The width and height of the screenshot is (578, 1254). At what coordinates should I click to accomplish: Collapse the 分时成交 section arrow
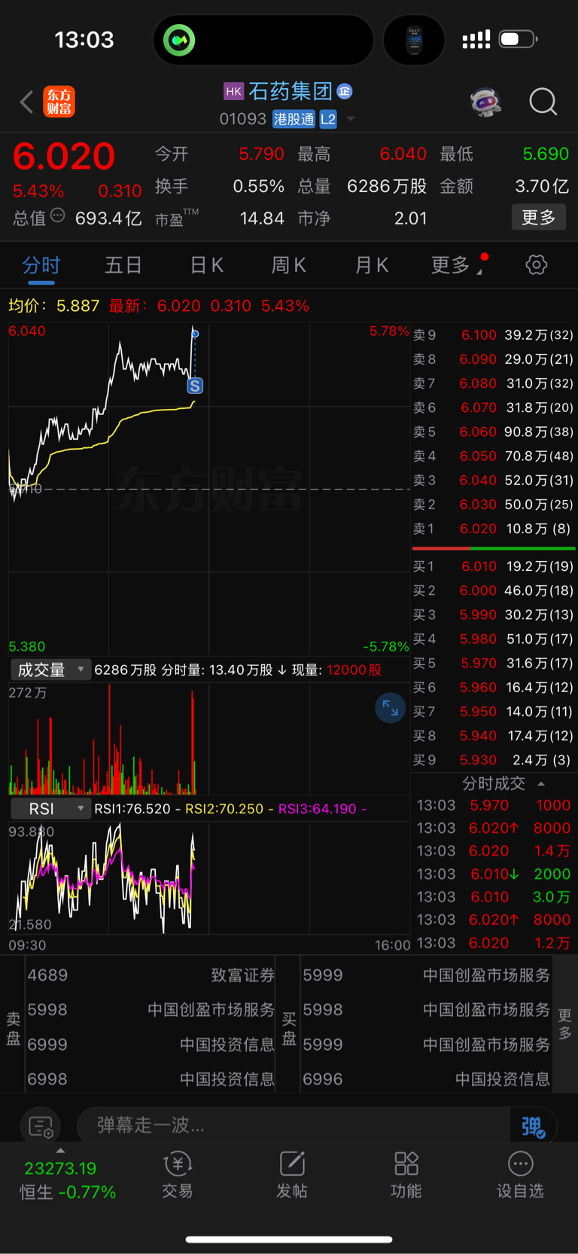pos(541,784)
